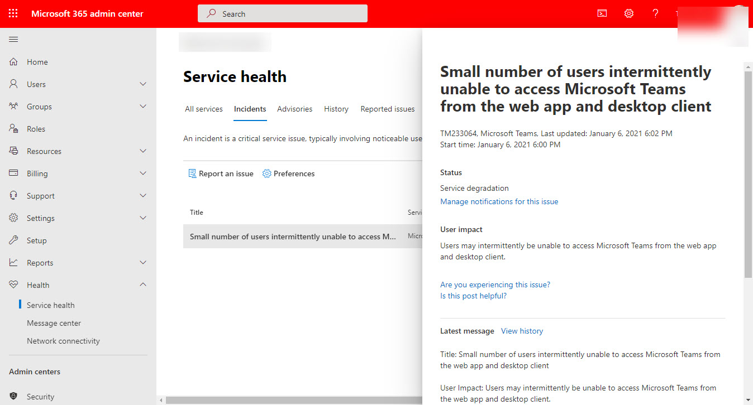Image resolution: width=753 pixels, height=405 pixels.
Task: Open Message center in sidebar
Action: [54, 323]
